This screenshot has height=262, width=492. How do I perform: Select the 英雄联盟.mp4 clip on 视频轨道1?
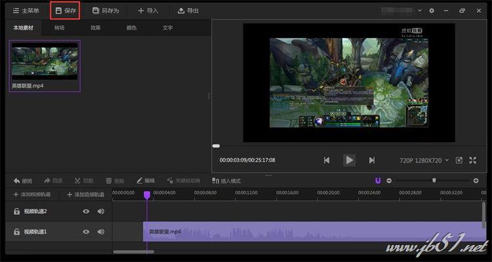pyautogui.click(x=314, y=232)
